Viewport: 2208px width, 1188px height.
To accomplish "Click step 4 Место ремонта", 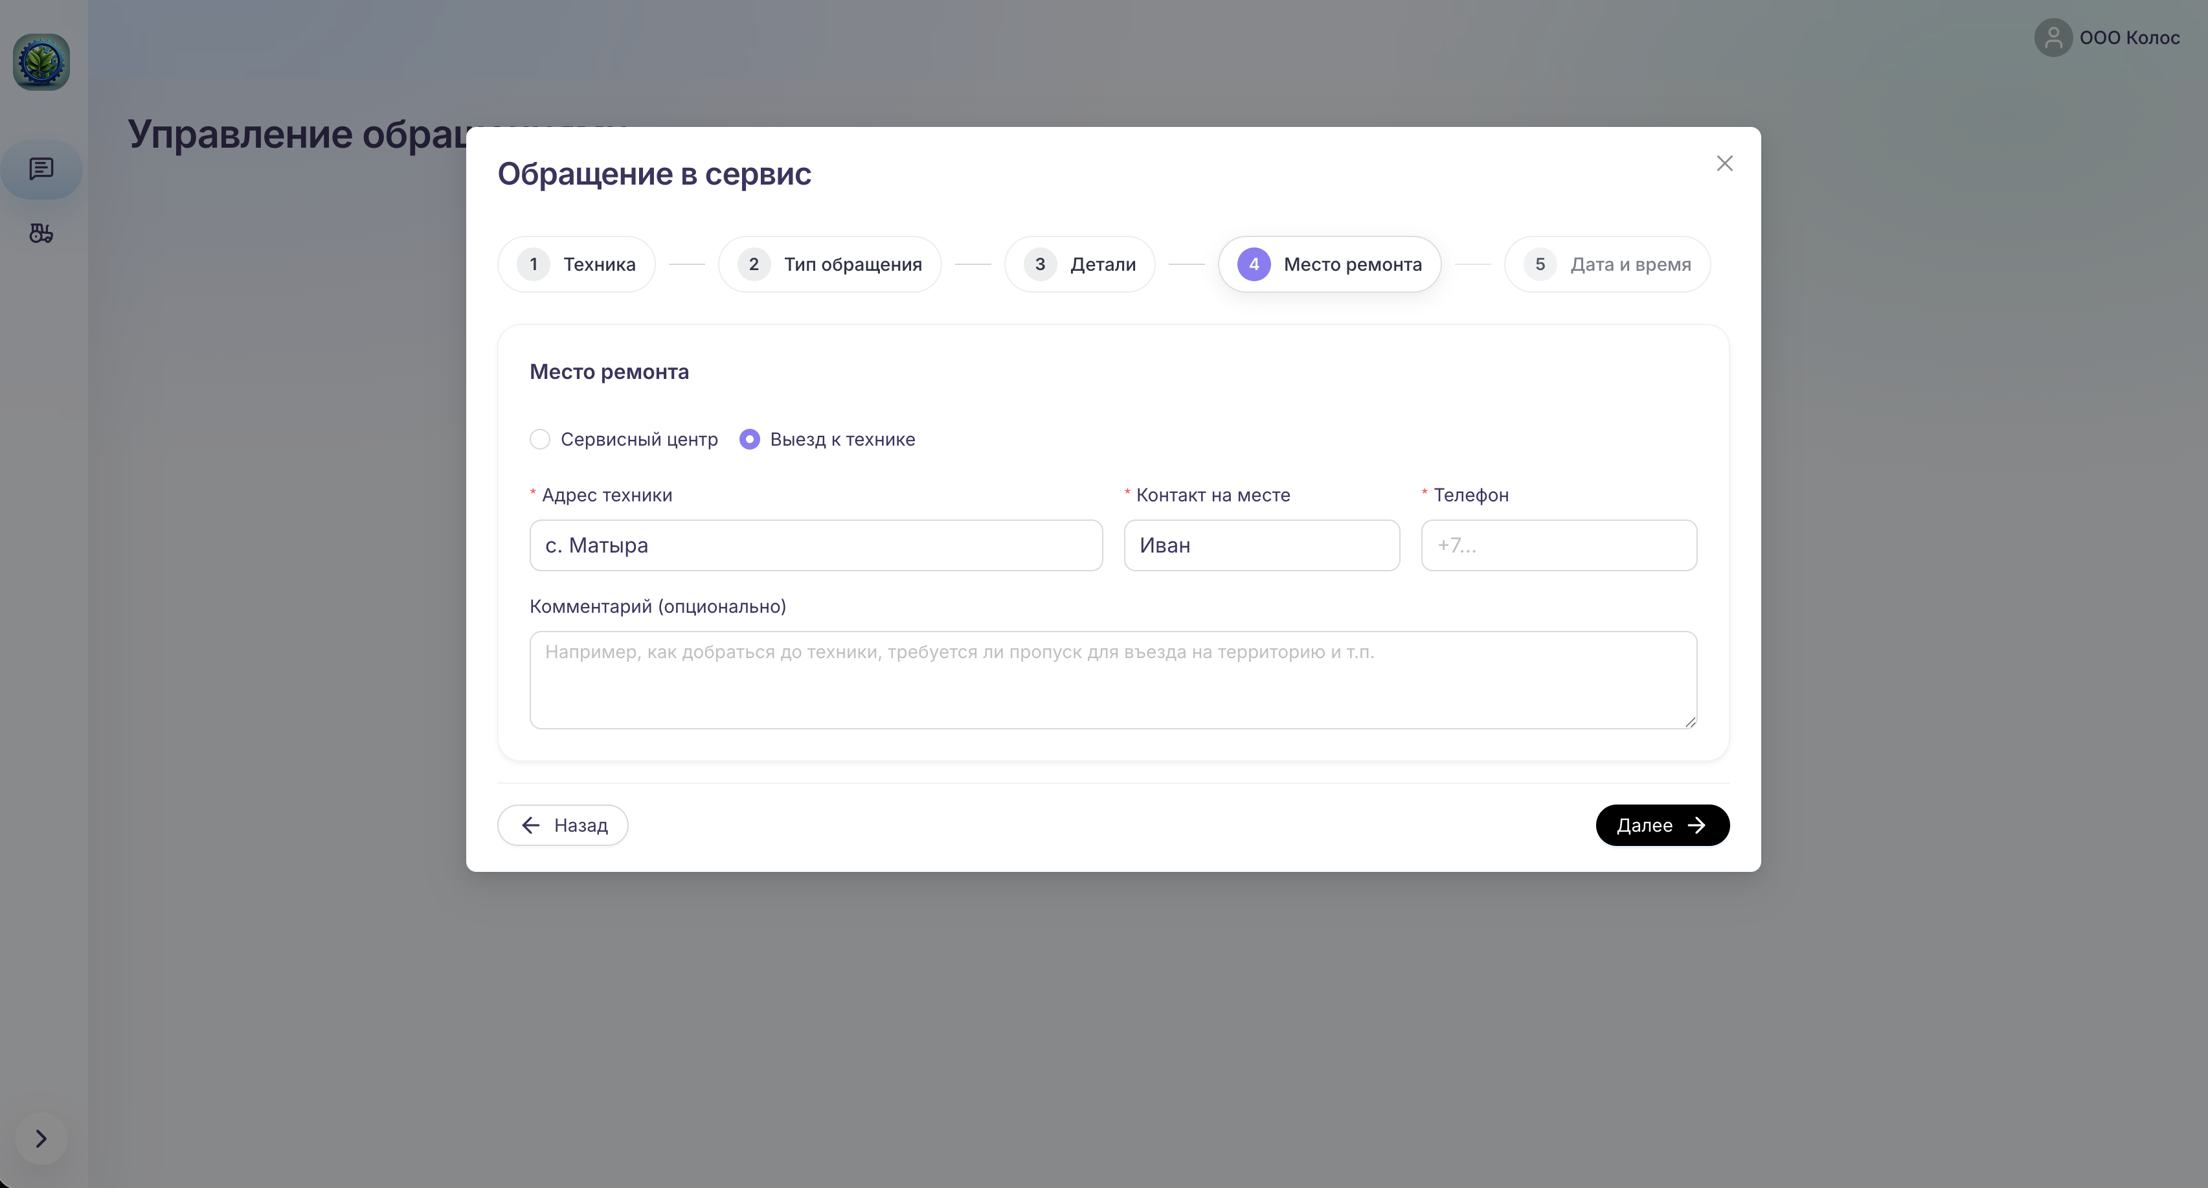I will [x=1329, y=264].
